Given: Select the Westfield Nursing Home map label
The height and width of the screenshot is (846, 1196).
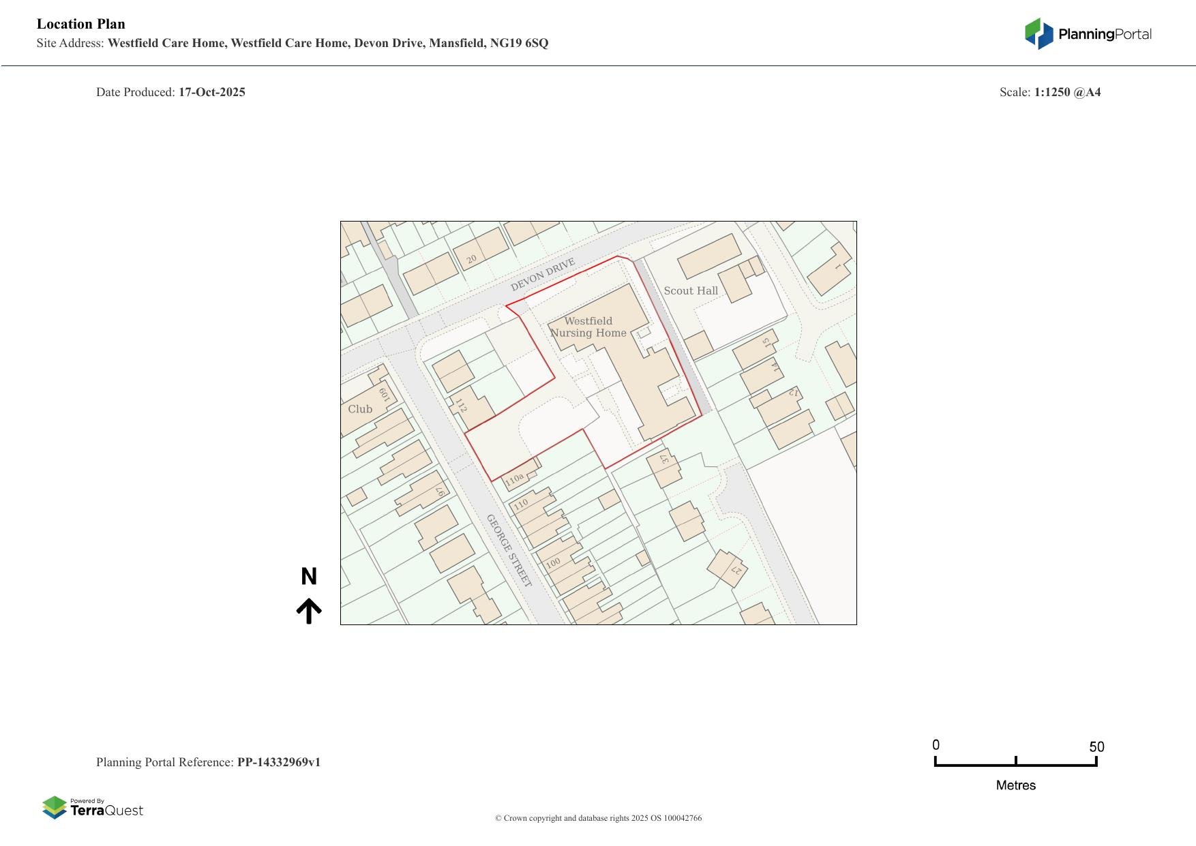Looking at the screenshot, I should [588, 327].
